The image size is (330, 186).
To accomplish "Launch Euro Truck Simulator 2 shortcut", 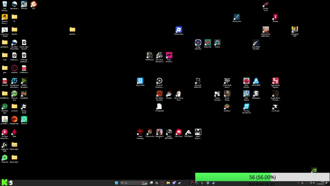I will (159, 57).
